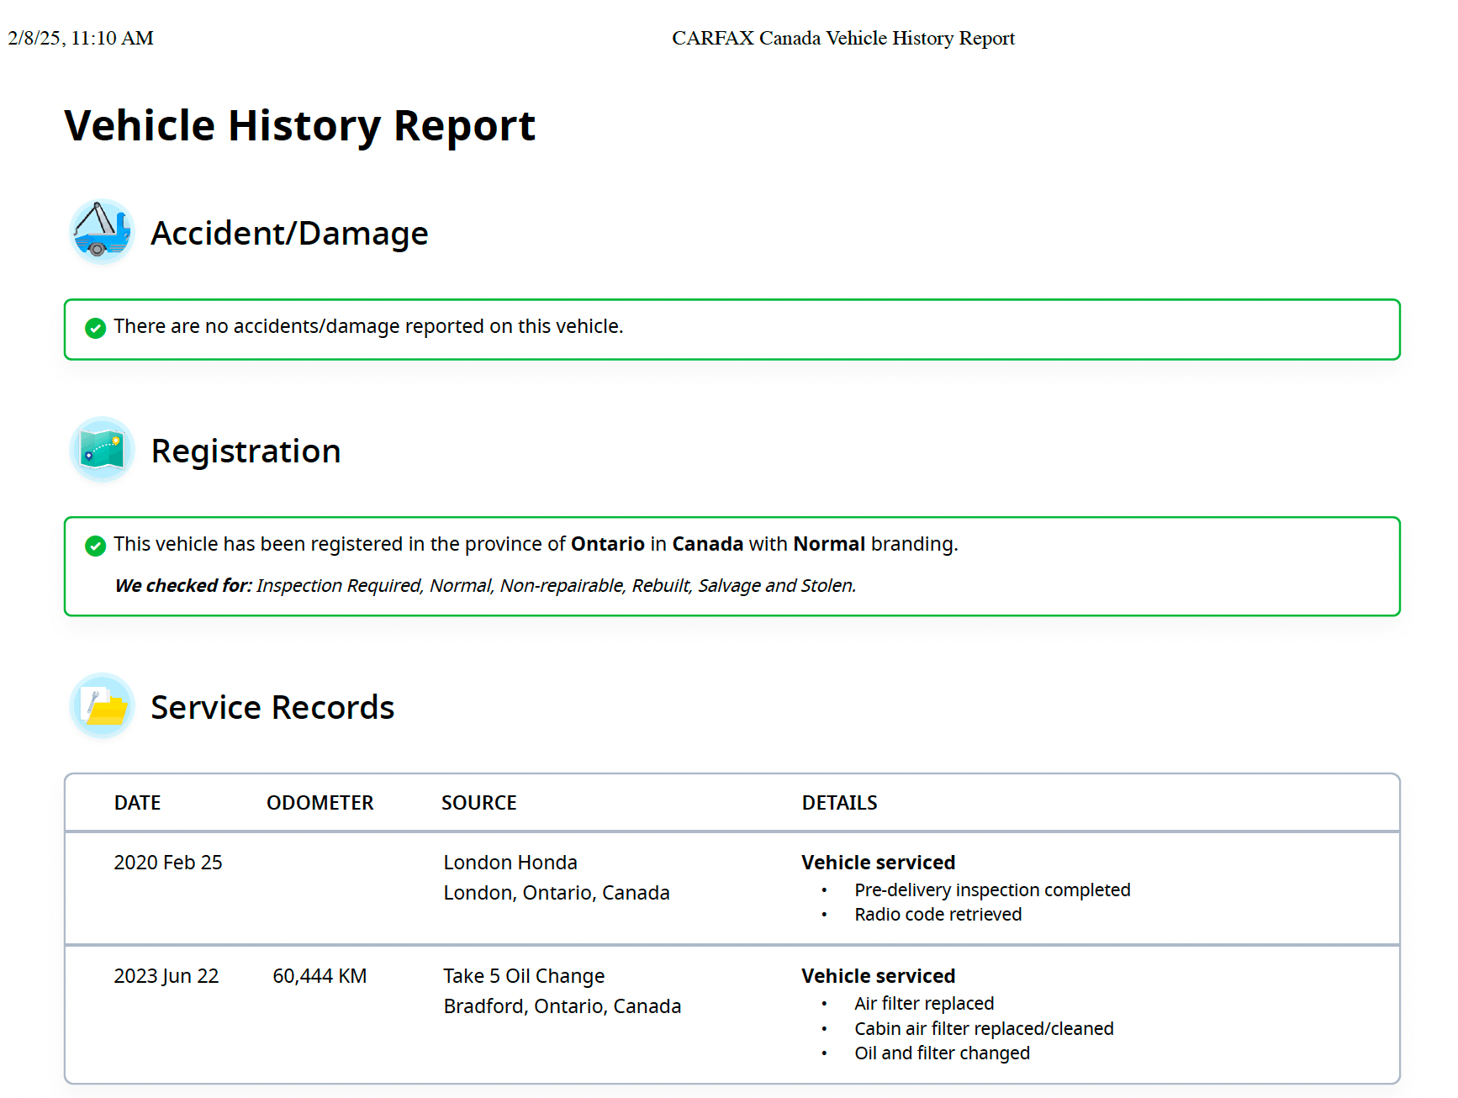Click the SOURCE column header
The image size is (1458, 1098).
point(479,803)
